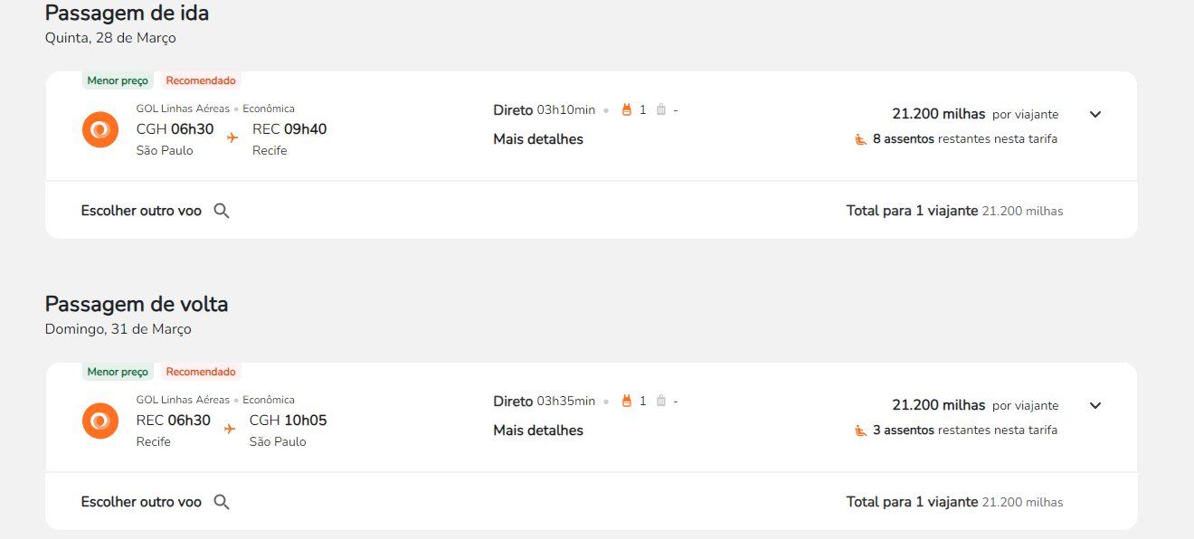Click the Recomendado tag on return flight
1194x539 pixels.
pyautogui.click(x=201, y=372)
